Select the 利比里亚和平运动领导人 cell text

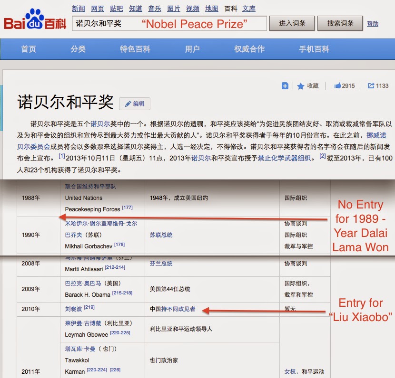coord(181,329)
